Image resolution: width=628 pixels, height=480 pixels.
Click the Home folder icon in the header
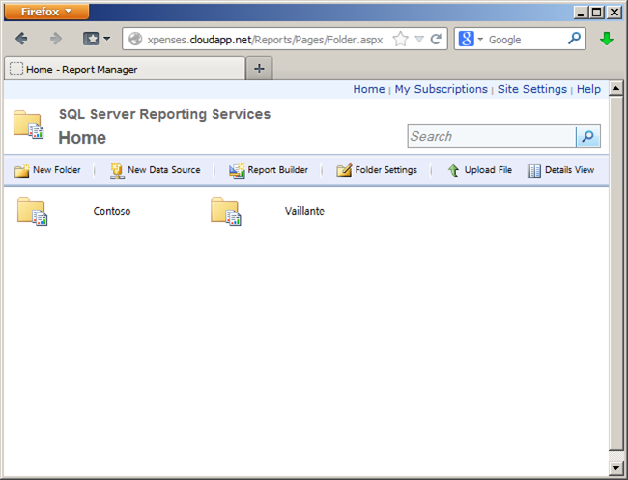pyautogui.click(x=28, y=125)
